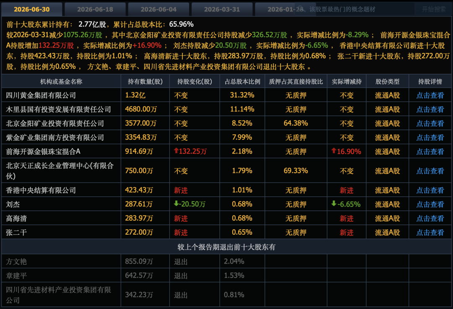453x309 pixels.
Task: Select the 2026-06-30 report tab
Action: (x=32, y=9)
